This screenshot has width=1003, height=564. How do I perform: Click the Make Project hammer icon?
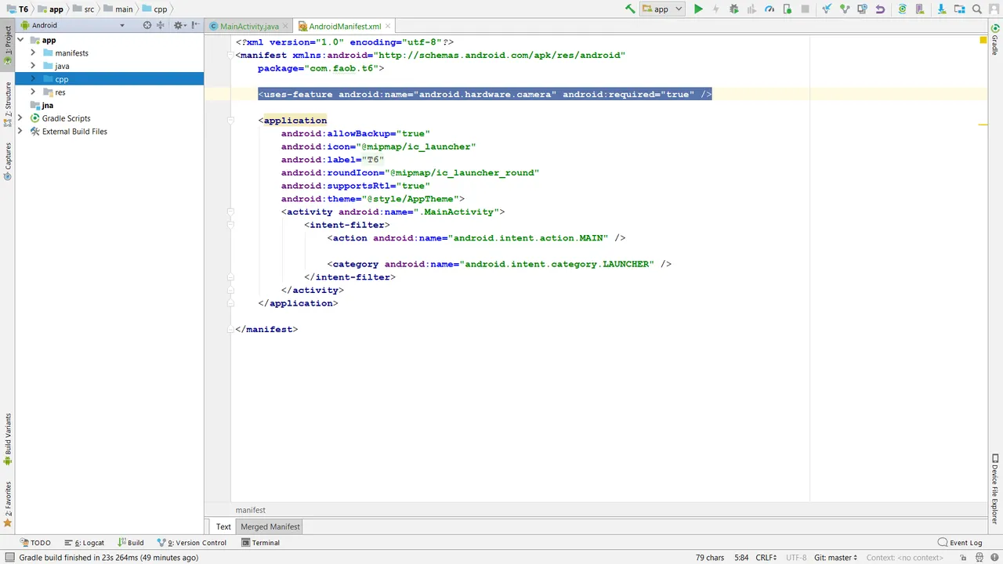pos(630,9)
